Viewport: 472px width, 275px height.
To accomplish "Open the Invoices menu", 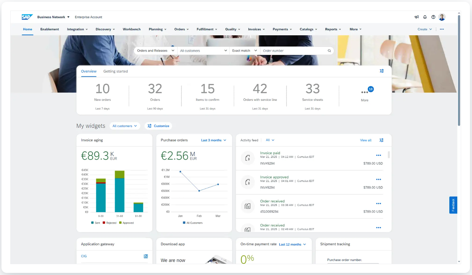I will click(256, 29).
